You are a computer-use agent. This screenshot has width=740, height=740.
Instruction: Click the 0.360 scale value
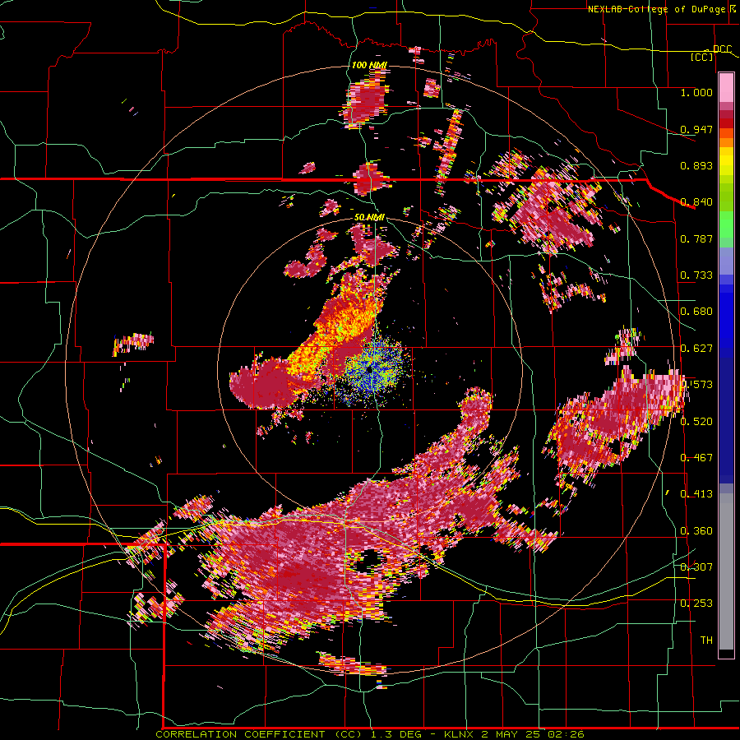pos(696,531)
